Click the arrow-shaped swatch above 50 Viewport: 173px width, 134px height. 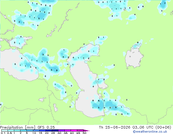pos(87,130)
